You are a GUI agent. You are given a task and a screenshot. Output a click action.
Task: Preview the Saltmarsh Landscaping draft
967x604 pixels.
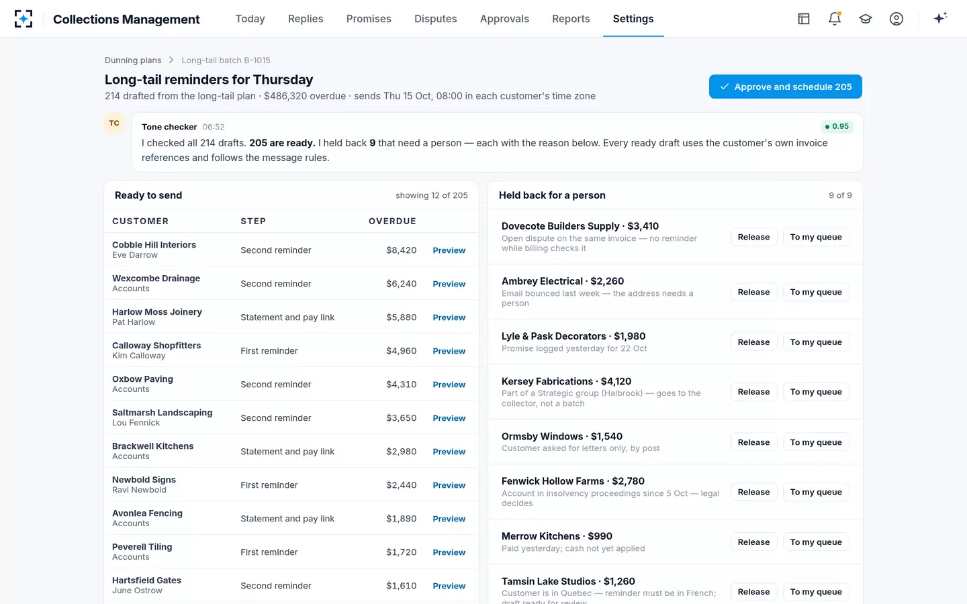(x=449, y=418)
